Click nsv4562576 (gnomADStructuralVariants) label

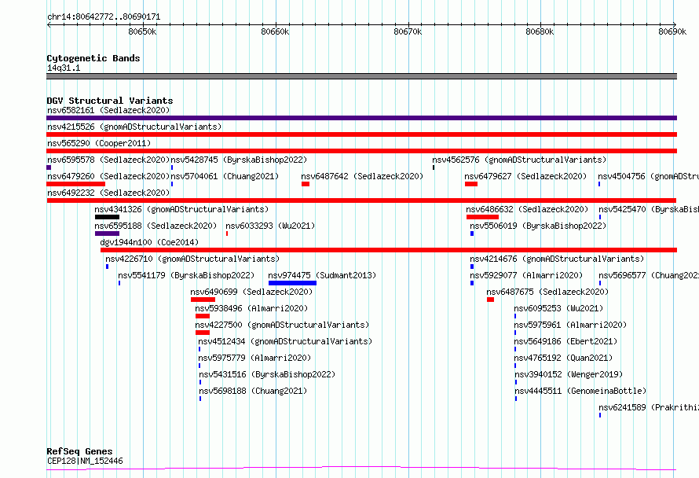(519, 160)
